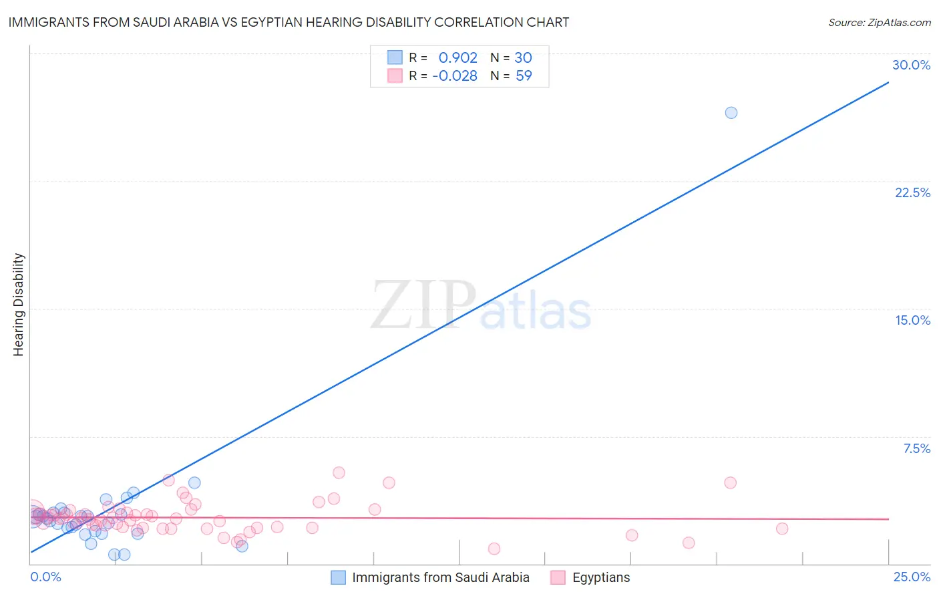Click the 25.0% x-axis label
Viewport: 939px width, 596px height.
(x=912, y=577)
